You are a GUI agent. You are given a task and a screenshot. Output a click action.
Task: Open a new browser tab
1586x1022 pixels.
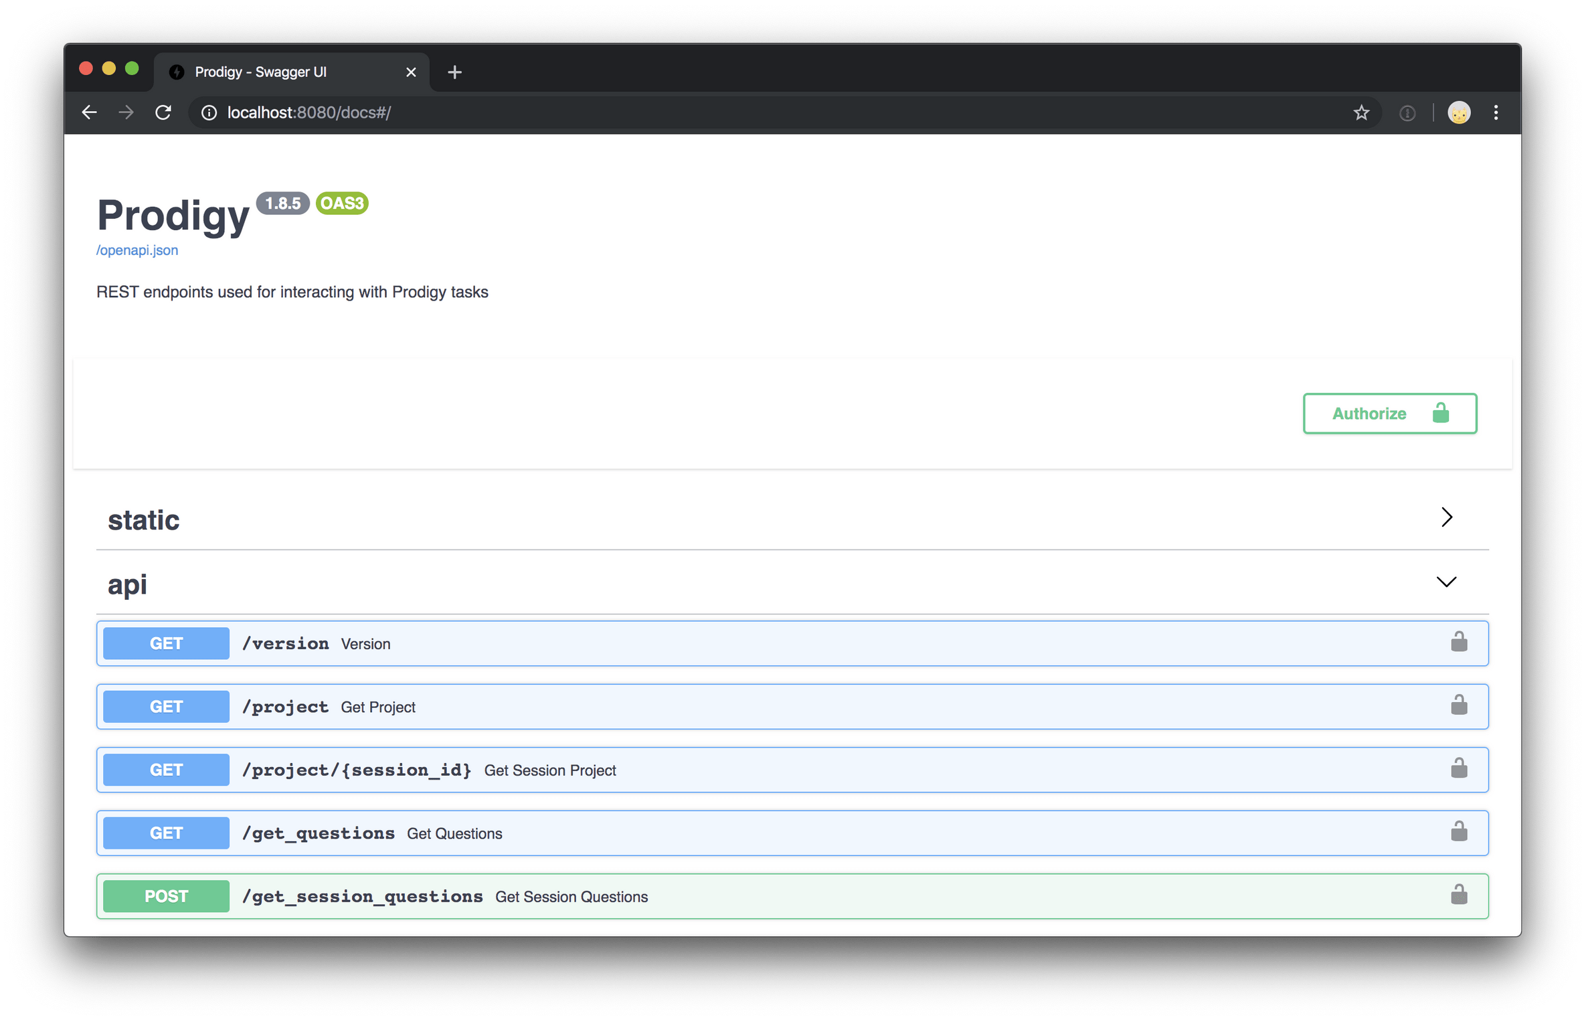pyautogui.click(x=454, y=72)
